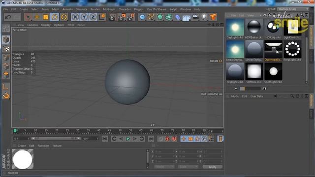The width and height of the screenshot is (315, 177).
Task: Open the coordinate mode dropdown left of Apply
Action: pos(164,167)
